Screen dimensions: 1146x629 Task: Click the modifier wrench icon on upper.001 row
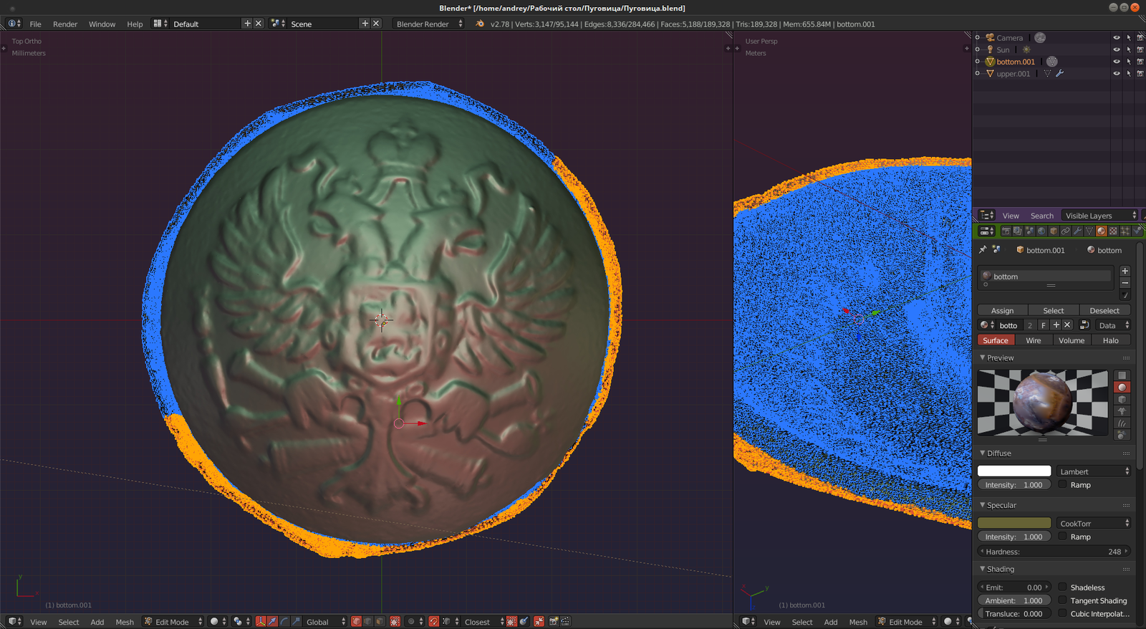click(x=1060, y=73)
